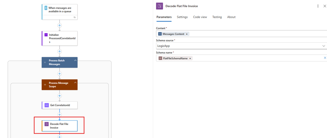Click the queue trigger node icon
Viewport: 327px width, 138px height.
point(46,7)
